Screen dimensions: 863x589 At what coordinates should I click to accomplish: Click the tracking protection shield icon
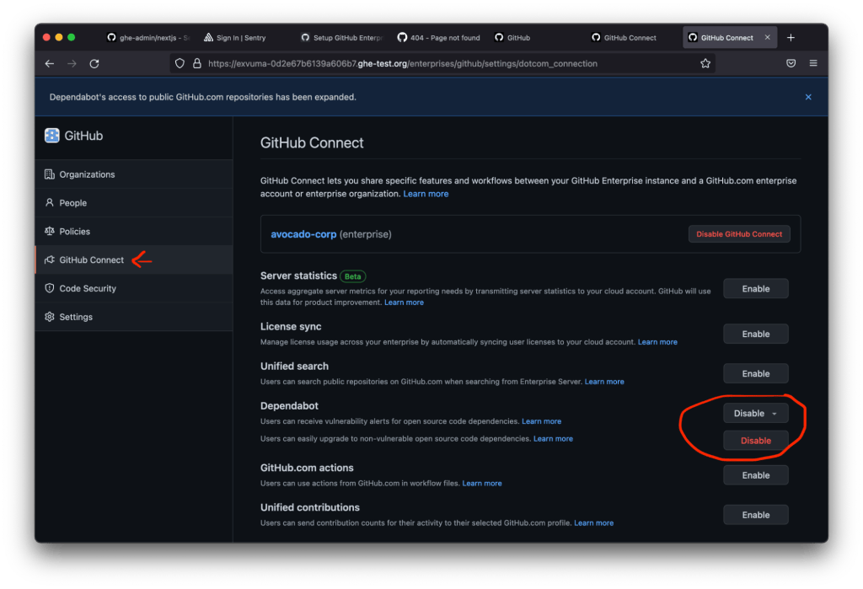tap(180, 64)
